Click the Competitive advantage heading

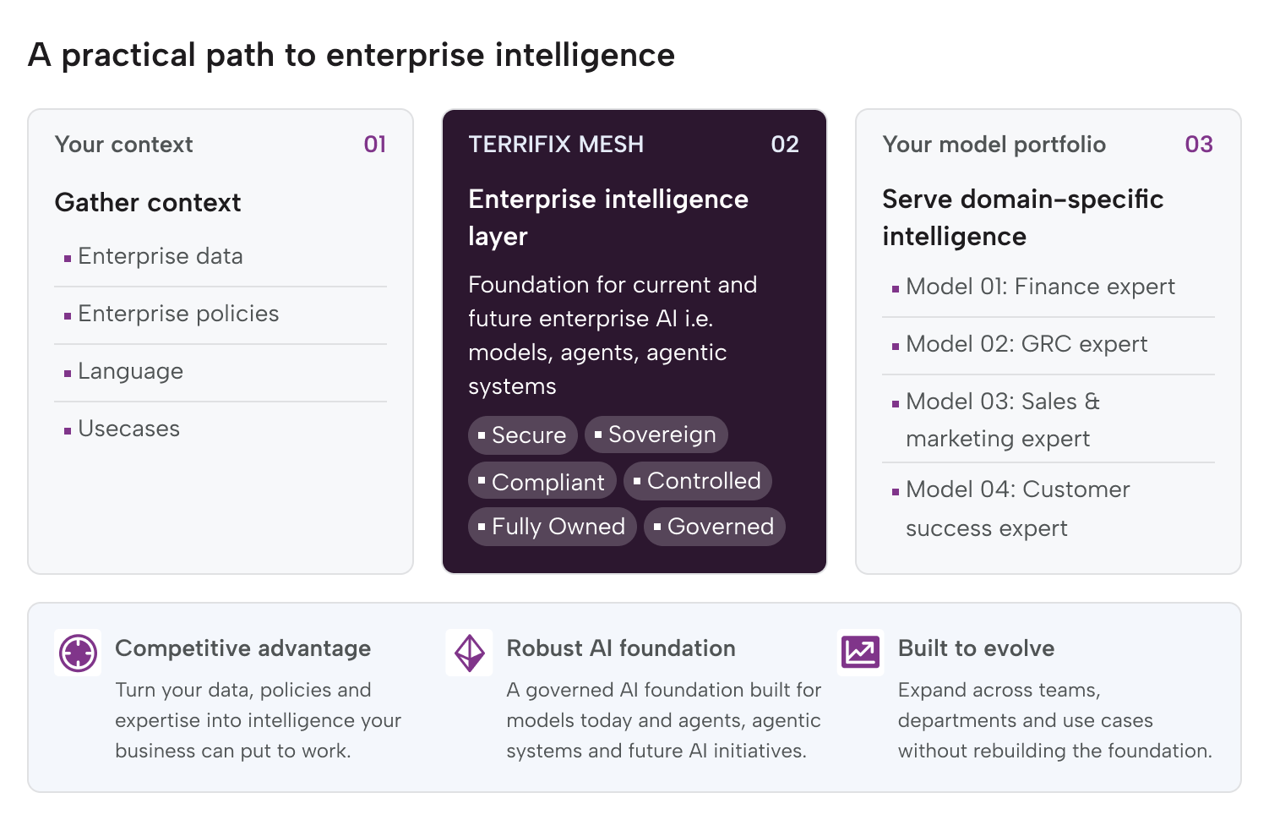(243, 648)
